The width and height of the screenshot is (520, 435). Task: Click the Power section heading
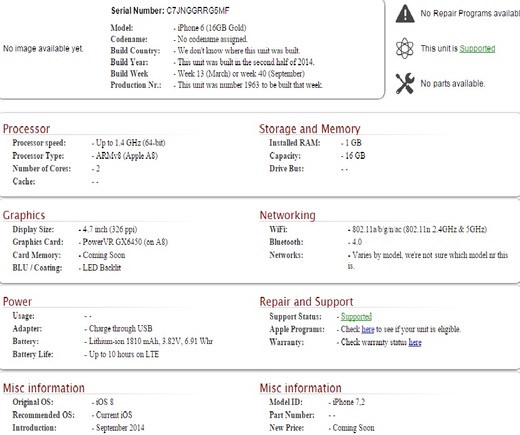tap(18, 302)
